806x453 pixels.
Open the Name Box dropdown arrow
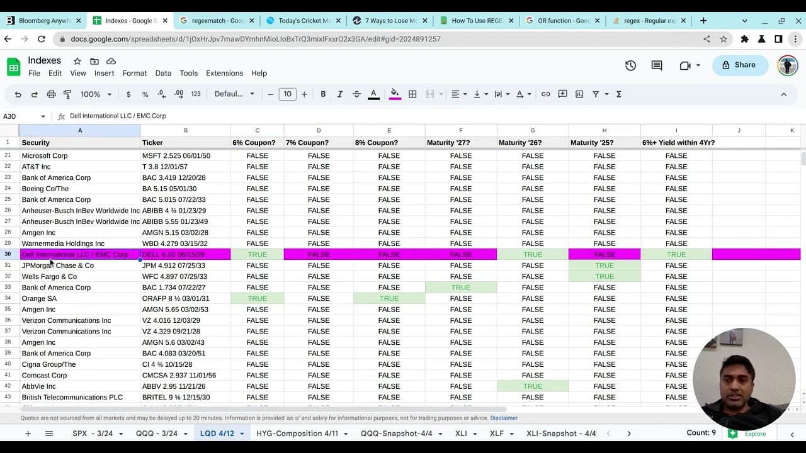tap(43, 116)
